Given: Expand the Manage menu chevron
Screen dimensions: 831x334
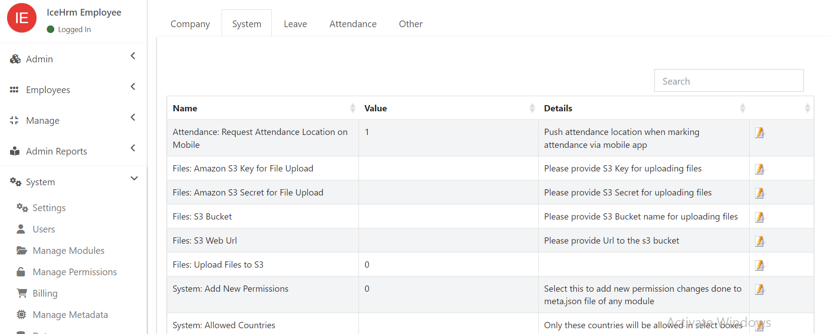Looking at the screenshot, I should [x=133, y=117].
